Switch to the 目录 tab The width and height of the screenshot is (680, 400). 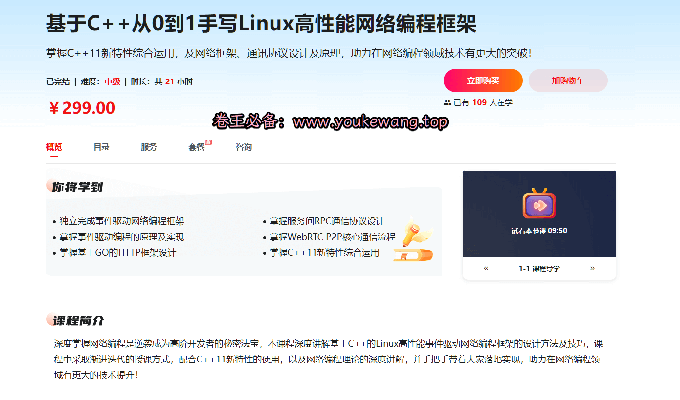click(101, 147)
